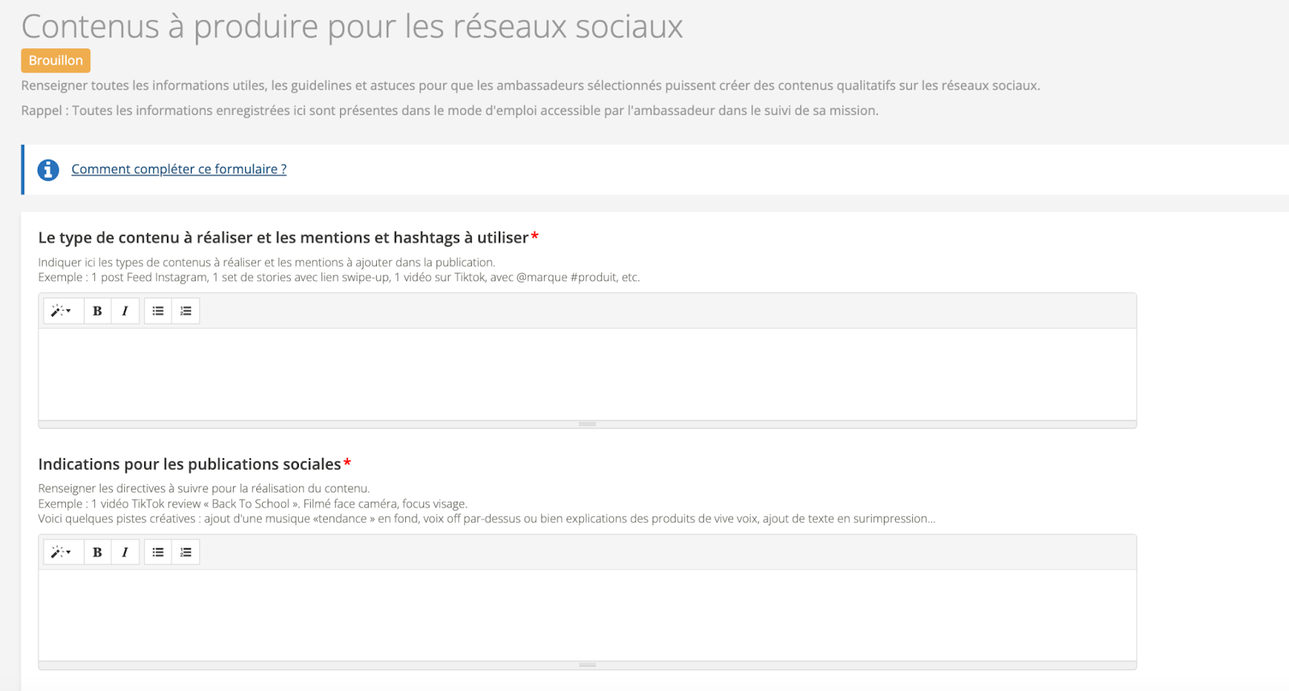
Task: Toggle italic in the content type editor
Action: pos(125,311)
